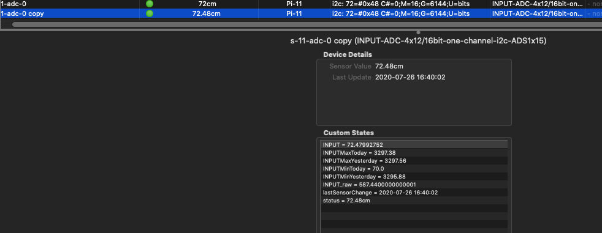Click the s-11-adc-0 copy device title
Screen dimensions: 602x233
[x=418, y=41]
